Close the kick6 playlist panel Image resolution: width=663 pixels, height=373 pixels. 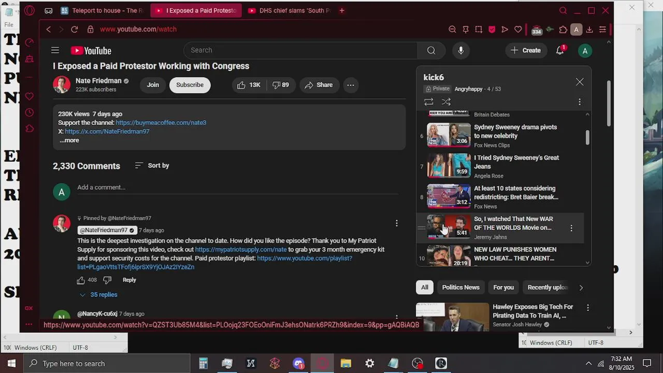click(580, 82)
